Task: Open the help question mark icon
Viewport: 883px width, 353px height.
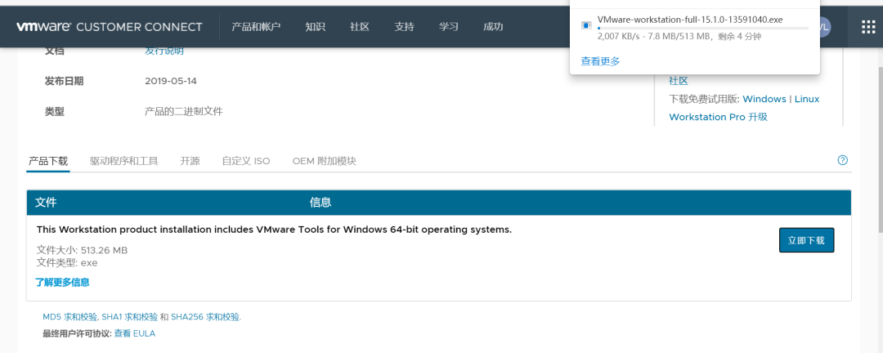Action: click(x=842, y=160)
